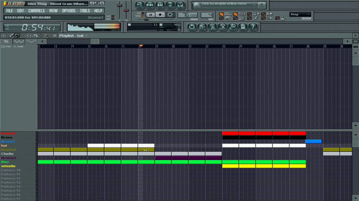This screenshot has height=201, width=359.
Task: Click the download arrow beside online news
Action: (261, 5)
